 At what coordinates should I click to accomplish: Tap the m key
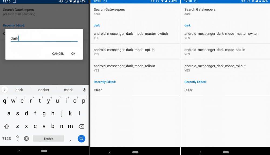point(70,126)
